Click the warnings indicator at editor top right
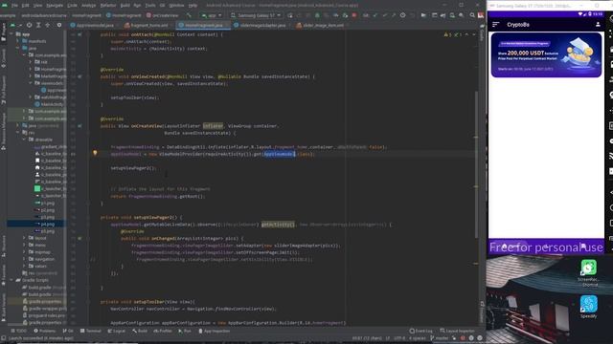This screenshot has width=613, height=344. [453, 34]
